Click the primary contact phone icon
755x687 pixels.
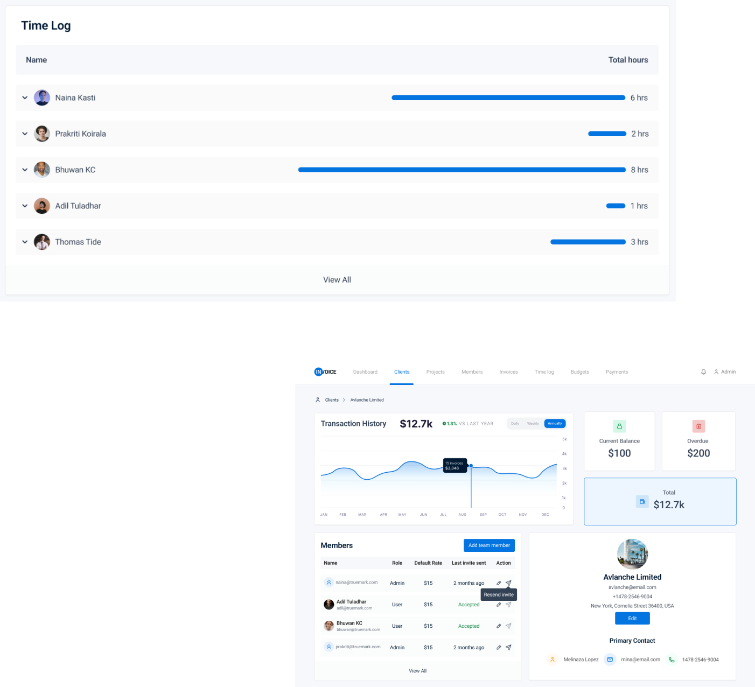pyautogui.click(x=672, y=660)
